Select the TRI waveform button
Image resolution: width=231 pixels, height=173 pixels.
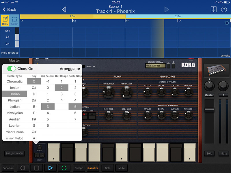[x=92, y=116]
